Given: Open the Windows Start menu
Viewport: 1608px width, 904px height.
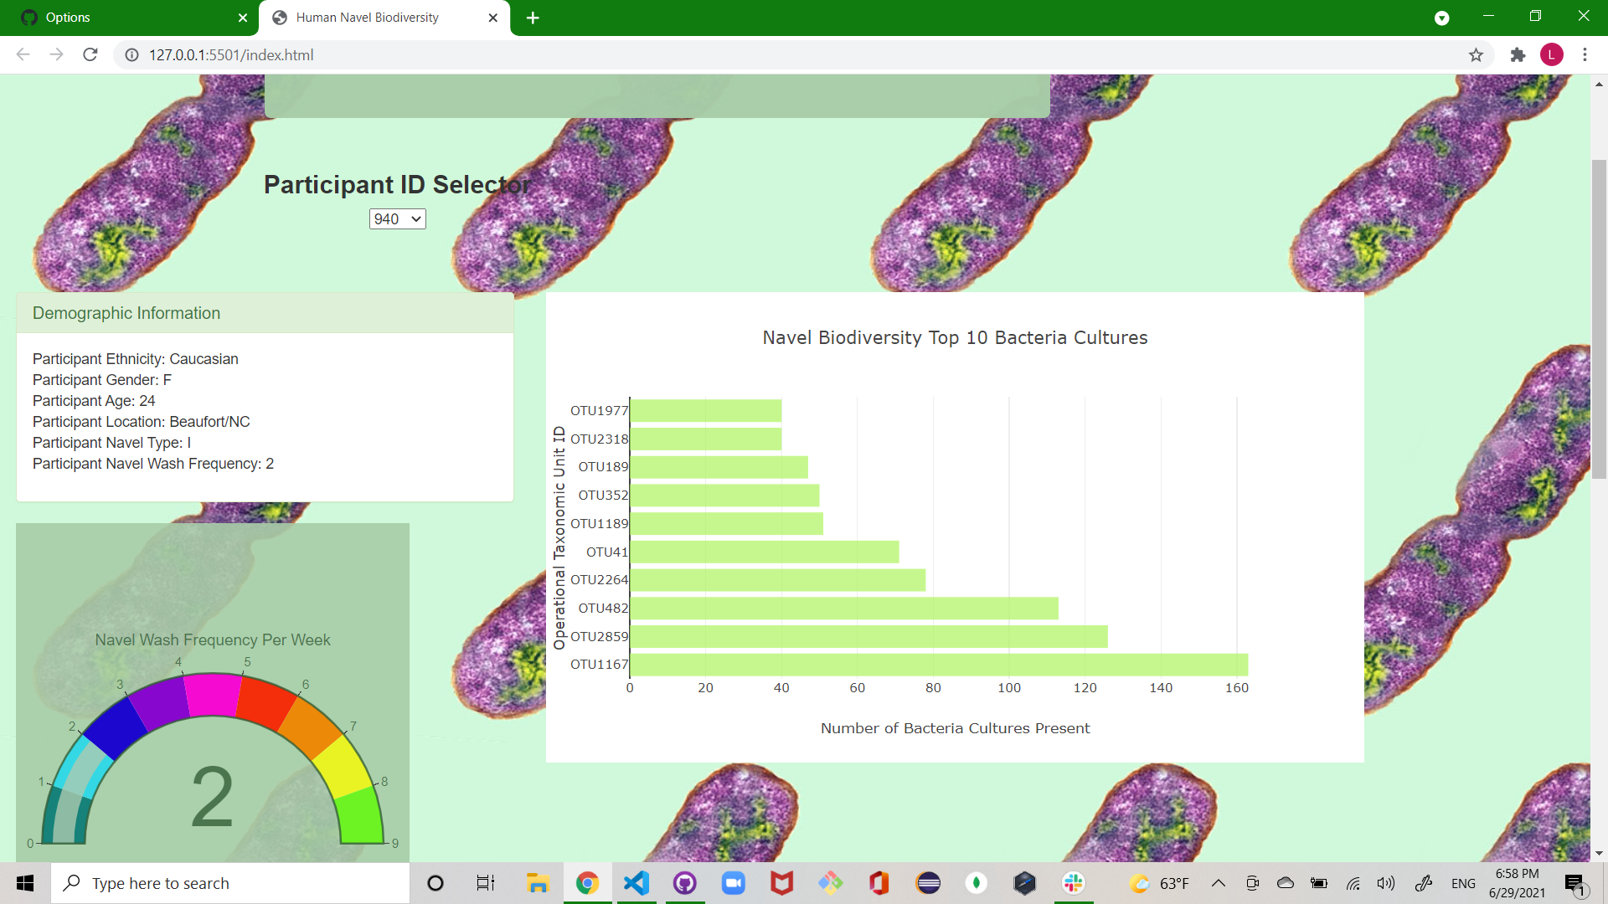Looking at the screenshot, I should pyautogui.click(x=25, y=883).
